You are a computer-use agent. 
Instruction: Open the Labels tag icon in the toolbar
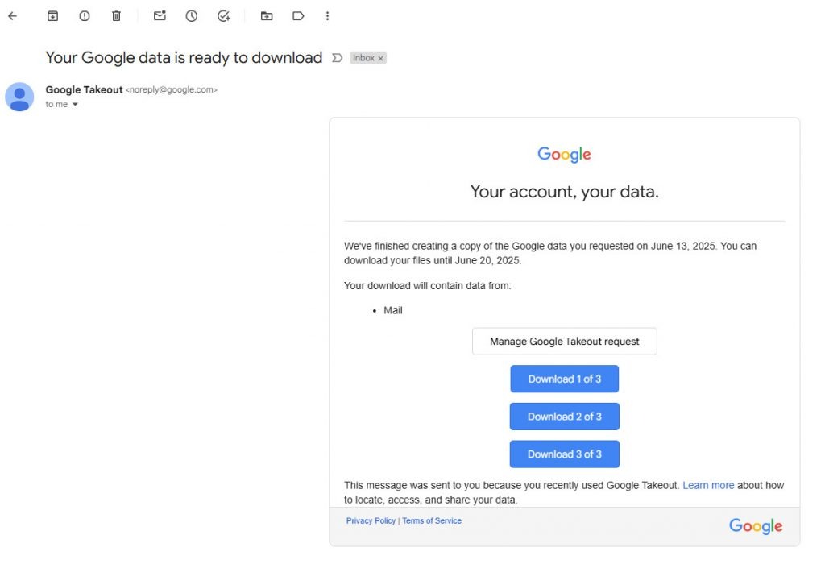[298, 16]
